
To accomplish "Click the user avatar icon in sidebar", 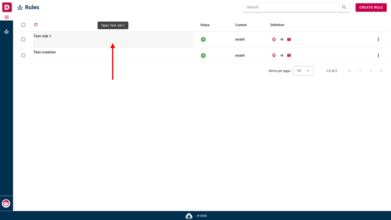I will (6, 204).
